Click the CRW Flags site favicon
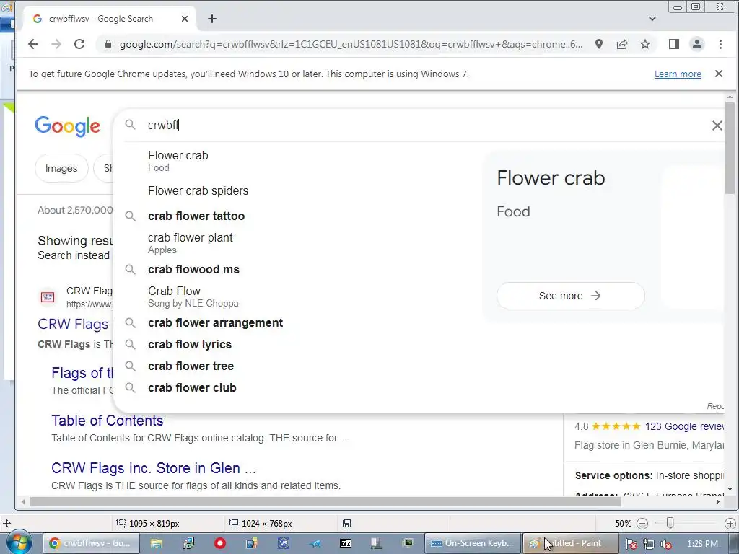This screenshot has height=554, width=739. point(48,296)
